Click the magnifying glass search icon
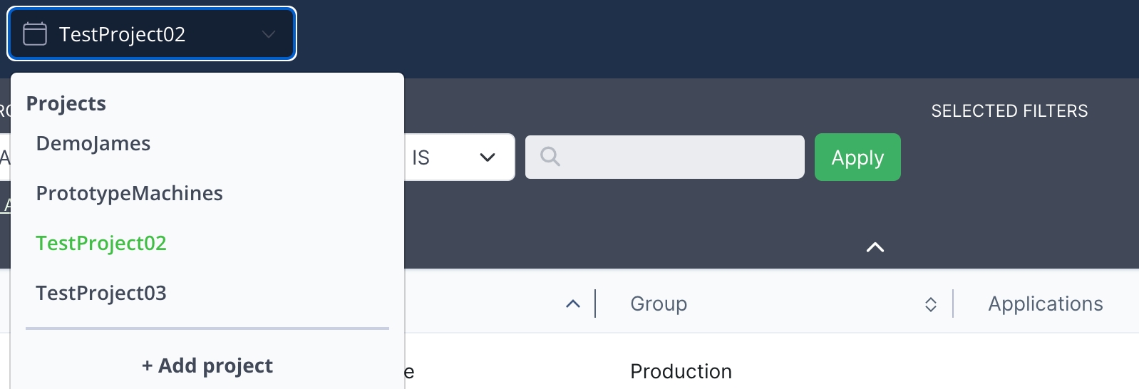 point(550,157)
